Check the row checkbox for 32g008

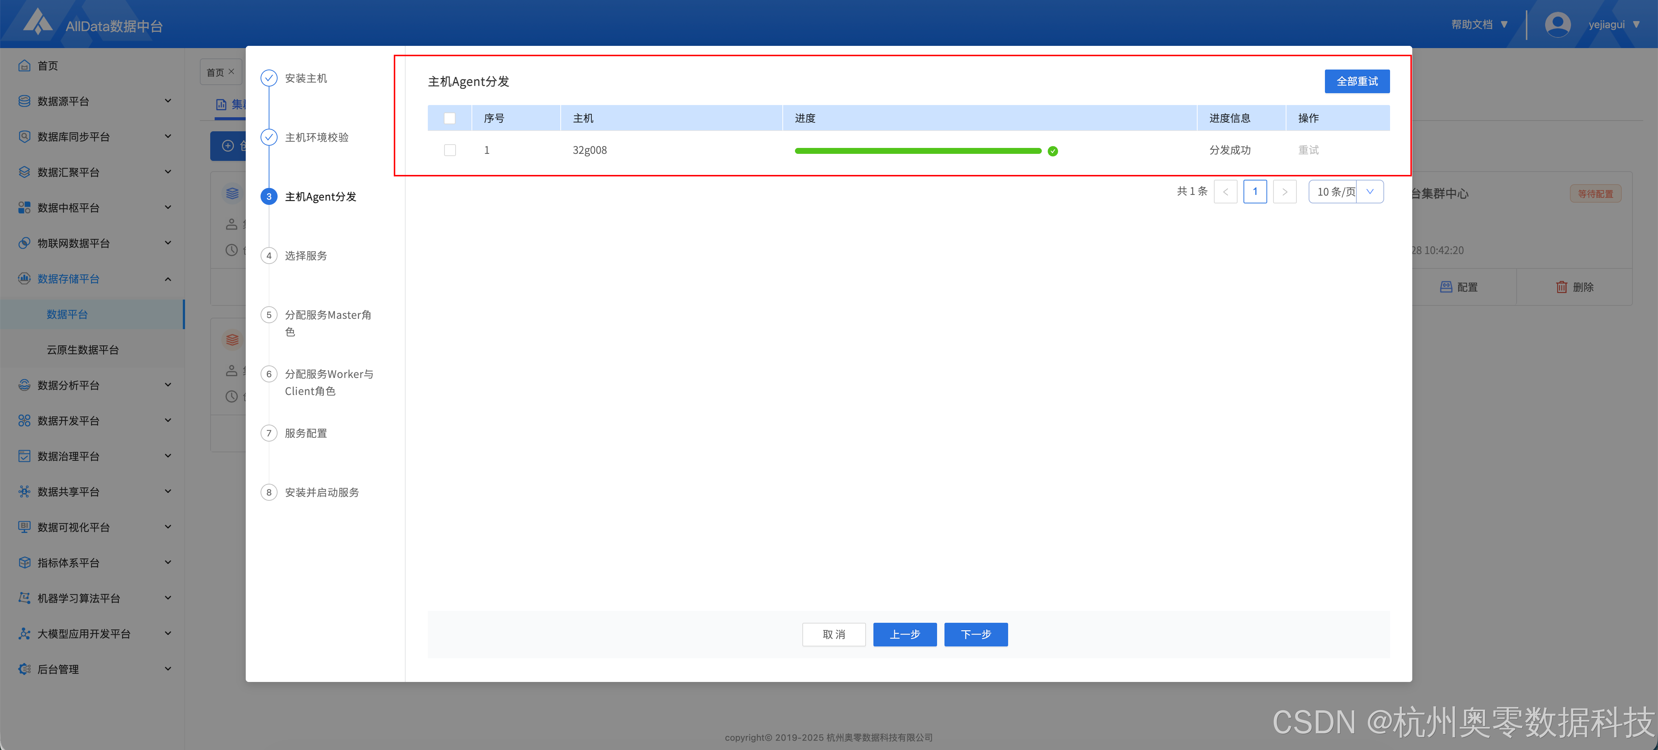point(449,150)
